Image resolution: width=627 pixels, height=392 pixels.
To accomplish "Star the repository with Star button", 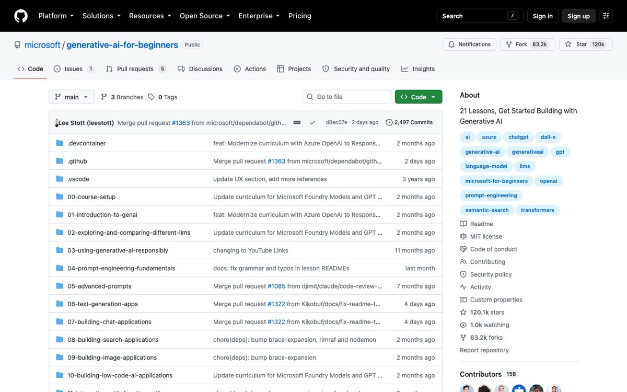I will [585, 44].
